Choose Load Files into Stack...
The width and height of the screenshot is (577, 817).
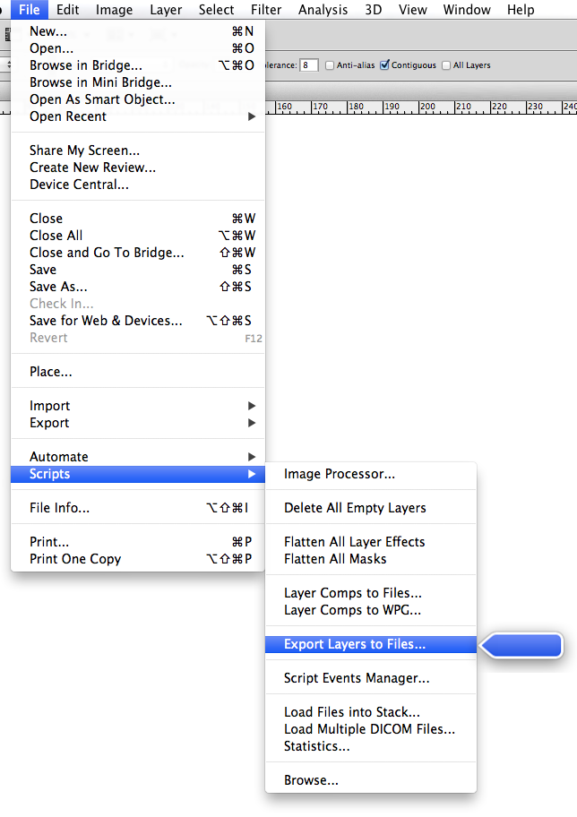click(x=371, y=712)
